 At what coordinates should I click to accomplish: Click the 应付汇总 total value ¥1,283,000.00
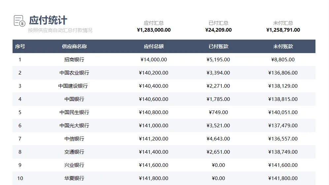click(153, 30)
